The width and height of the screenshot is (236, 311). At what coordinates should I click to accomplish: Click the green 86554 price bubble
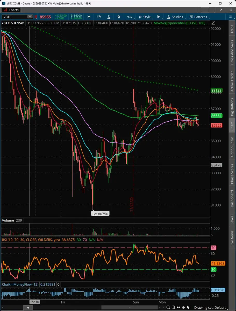(216, 116)
